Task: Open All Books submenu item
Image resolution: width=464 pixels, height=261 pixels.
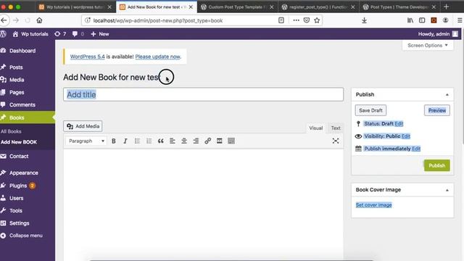Action: [x=11, y=131]
